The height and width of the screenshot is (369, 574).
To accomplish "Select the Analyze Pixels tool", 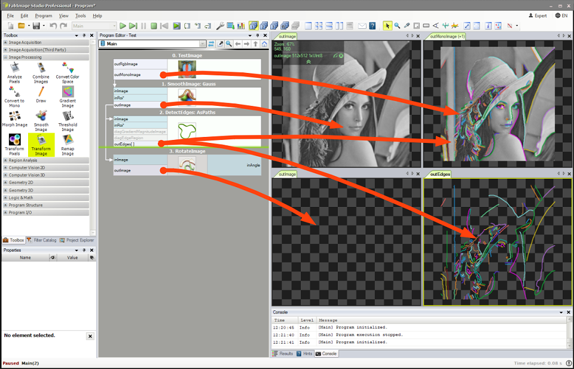I will coord(14,72).
